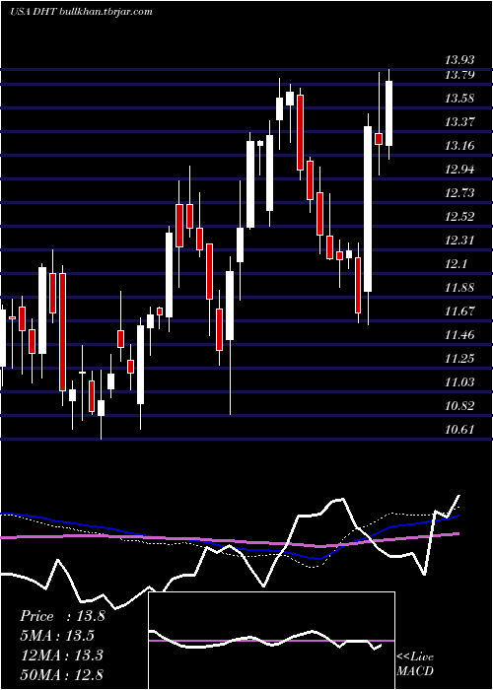
Task: Click the 13.37 price level label
Action: pyautogui.click(x=459, y=122)
